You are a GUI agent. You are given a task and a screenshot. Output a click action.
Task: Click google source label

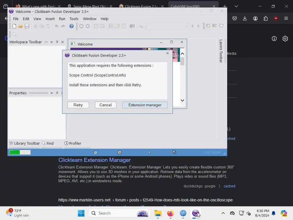click(210, 186)
